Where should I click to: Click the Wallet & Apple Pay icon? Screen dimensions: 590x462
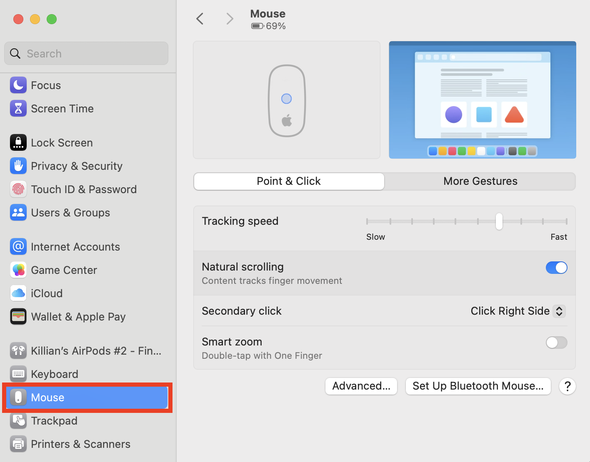(18, 316)
